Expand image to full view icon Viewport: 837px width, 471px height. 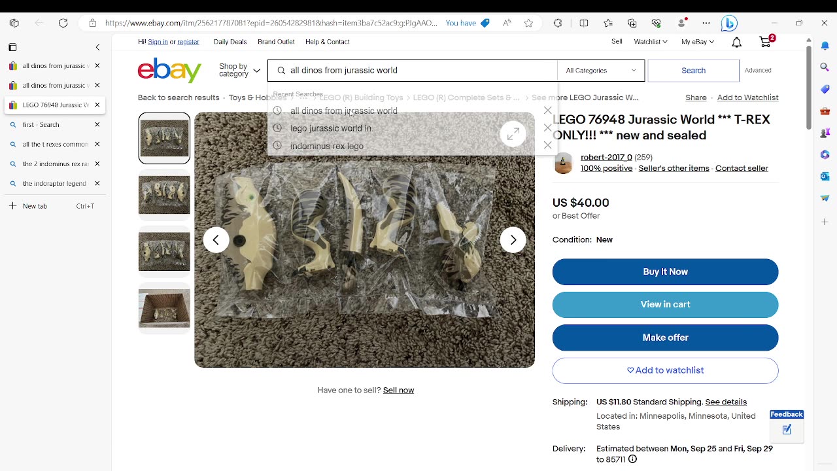(x=513, y=134)
